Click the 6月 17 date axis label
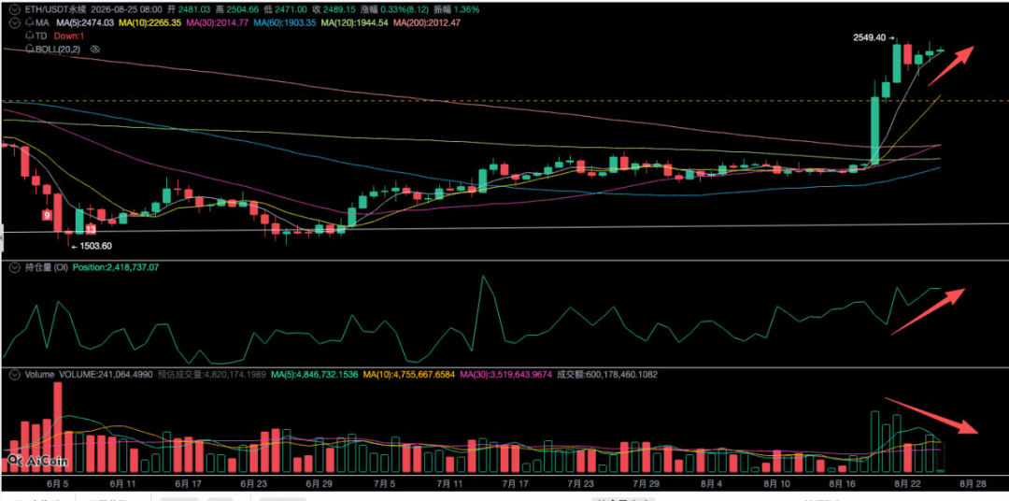The width and height of the screenshot is (1009, 501). coord(188,482)
